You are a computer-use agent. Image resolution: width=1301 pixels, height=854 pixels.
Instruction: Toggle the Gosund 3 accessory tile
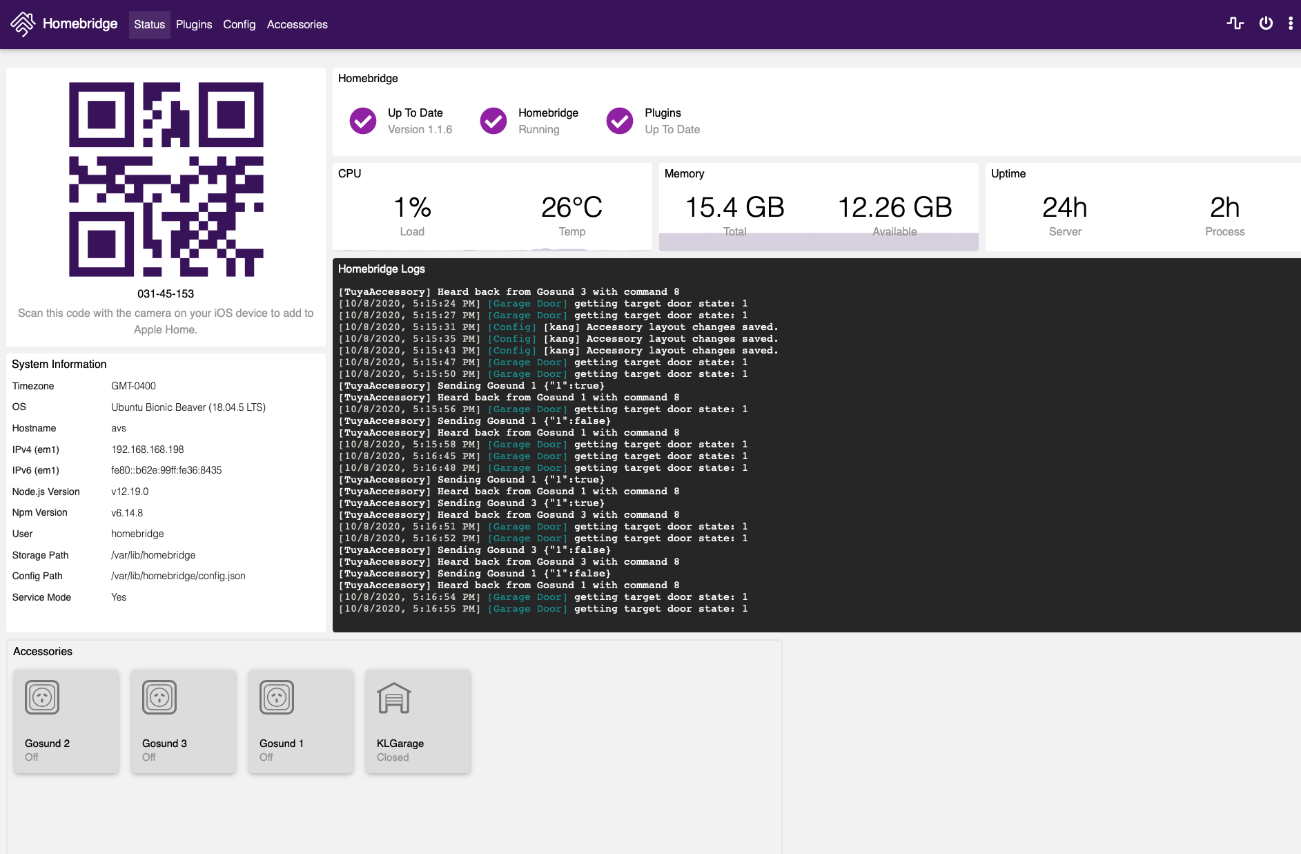(x=184, y=721)
